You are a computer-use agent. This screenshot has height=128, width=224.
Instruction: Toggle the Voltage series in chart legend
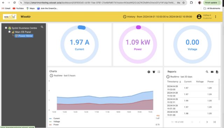tap(57, 122)
